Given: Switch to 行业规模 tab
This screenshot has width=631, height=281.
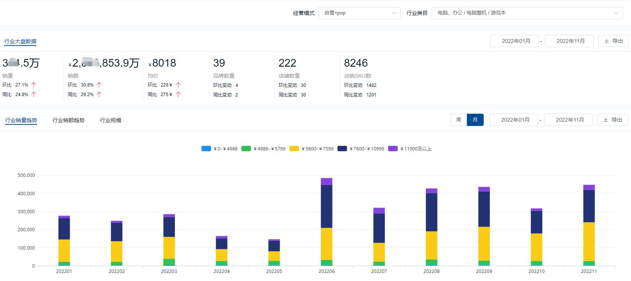Looking at the screenshot, I should pos(111,120).
